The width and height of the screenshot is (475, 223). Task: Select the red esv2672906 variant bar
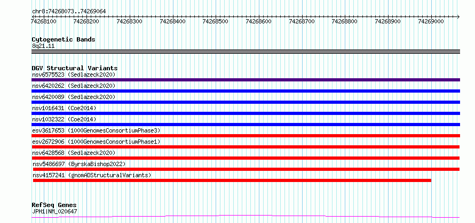tap(246, 147)
